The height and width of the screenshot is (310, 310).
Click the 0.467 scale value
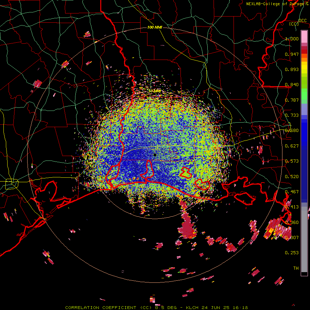[292, 192]
